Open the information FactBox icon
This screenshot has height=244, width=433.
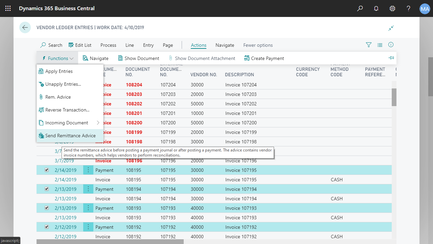tap(391, 45)
